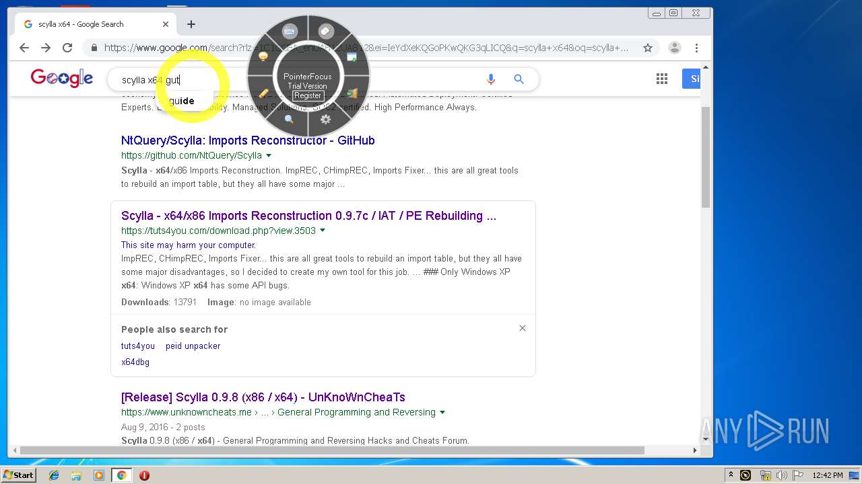Image resolution: width=862 pixels, height=484 pixels.
Task: Open the Google apps grid
Action: click(662, 79)
